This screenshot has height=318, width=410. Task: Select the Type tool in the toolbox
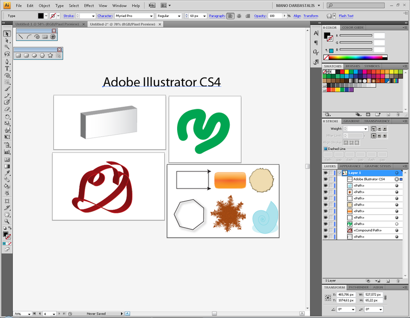(7, 68)
